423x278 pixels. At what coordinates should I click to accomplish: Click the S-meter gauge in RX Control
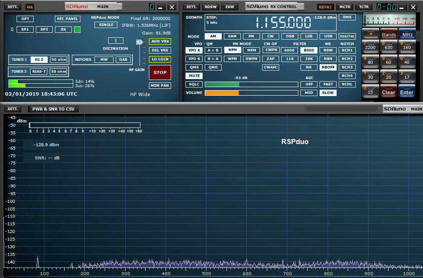[389, 20]
